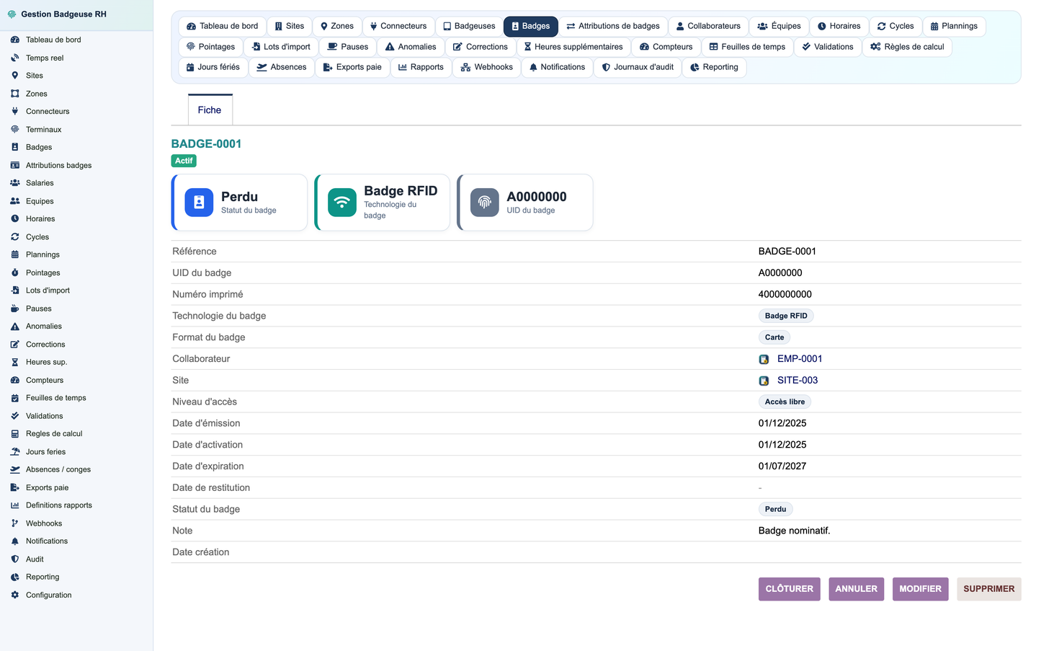Open Cycles in the sidebar
This screenshot has height=651, width=1041.
(x=37, y=236)
